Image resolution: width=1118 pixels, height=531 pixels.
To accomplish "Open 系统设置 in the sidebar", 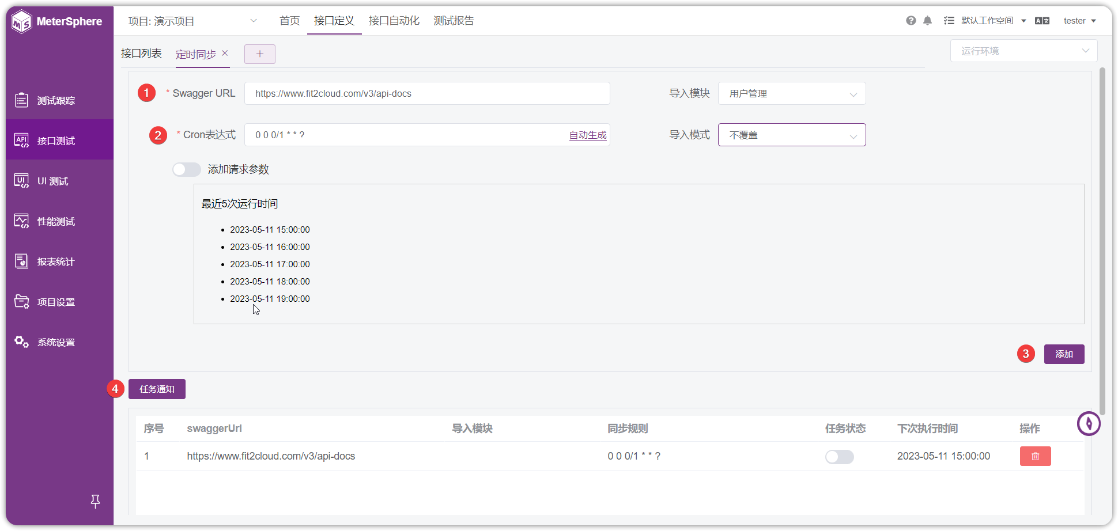I will [59, 342].
